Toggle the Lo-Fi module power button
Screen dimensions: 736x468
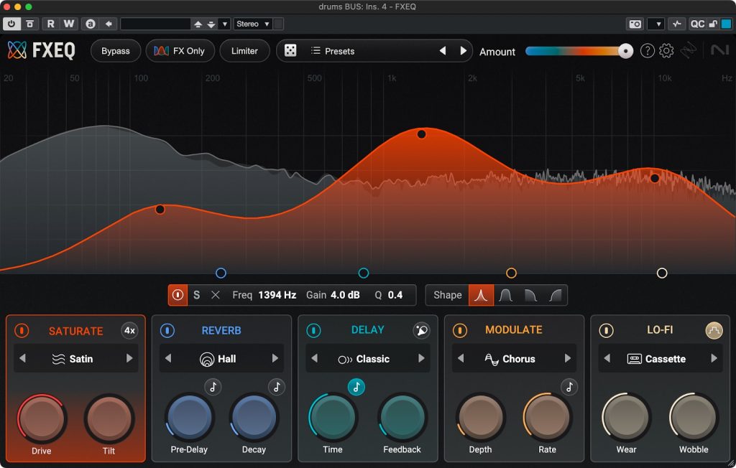[x=607, y=331]
